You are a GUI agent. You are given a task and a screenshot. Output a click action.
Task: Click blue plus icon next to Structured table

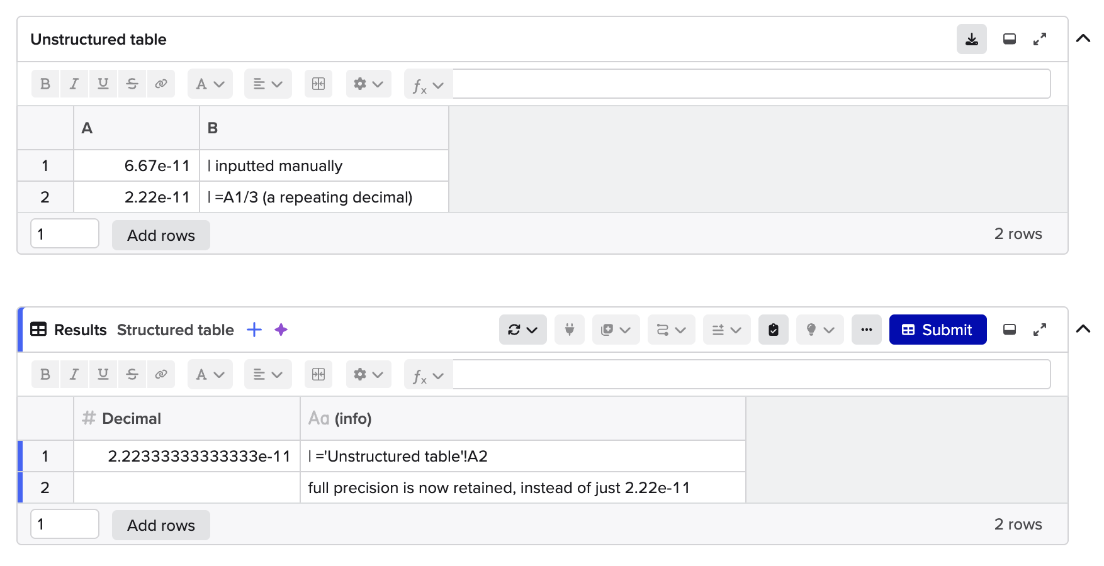[254, 330]
